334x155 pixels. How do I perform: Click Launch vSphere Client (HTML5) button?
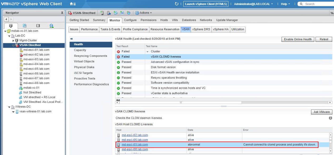[206, 4]
